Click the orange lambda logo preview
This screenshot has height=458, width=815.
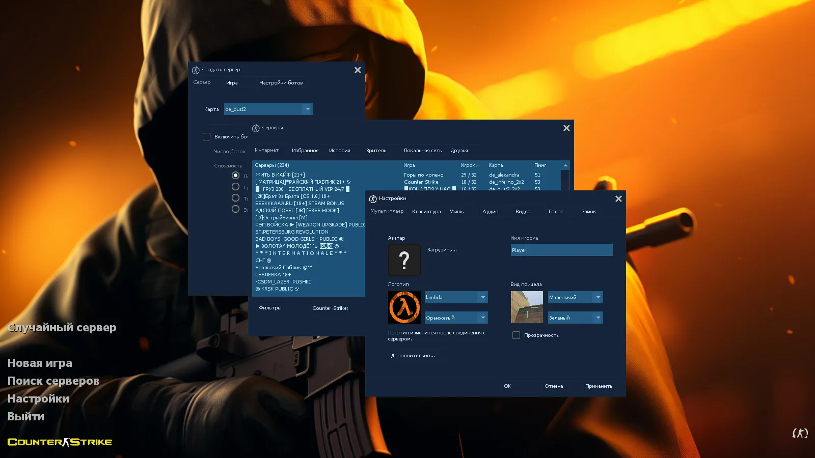pos(404,307)
